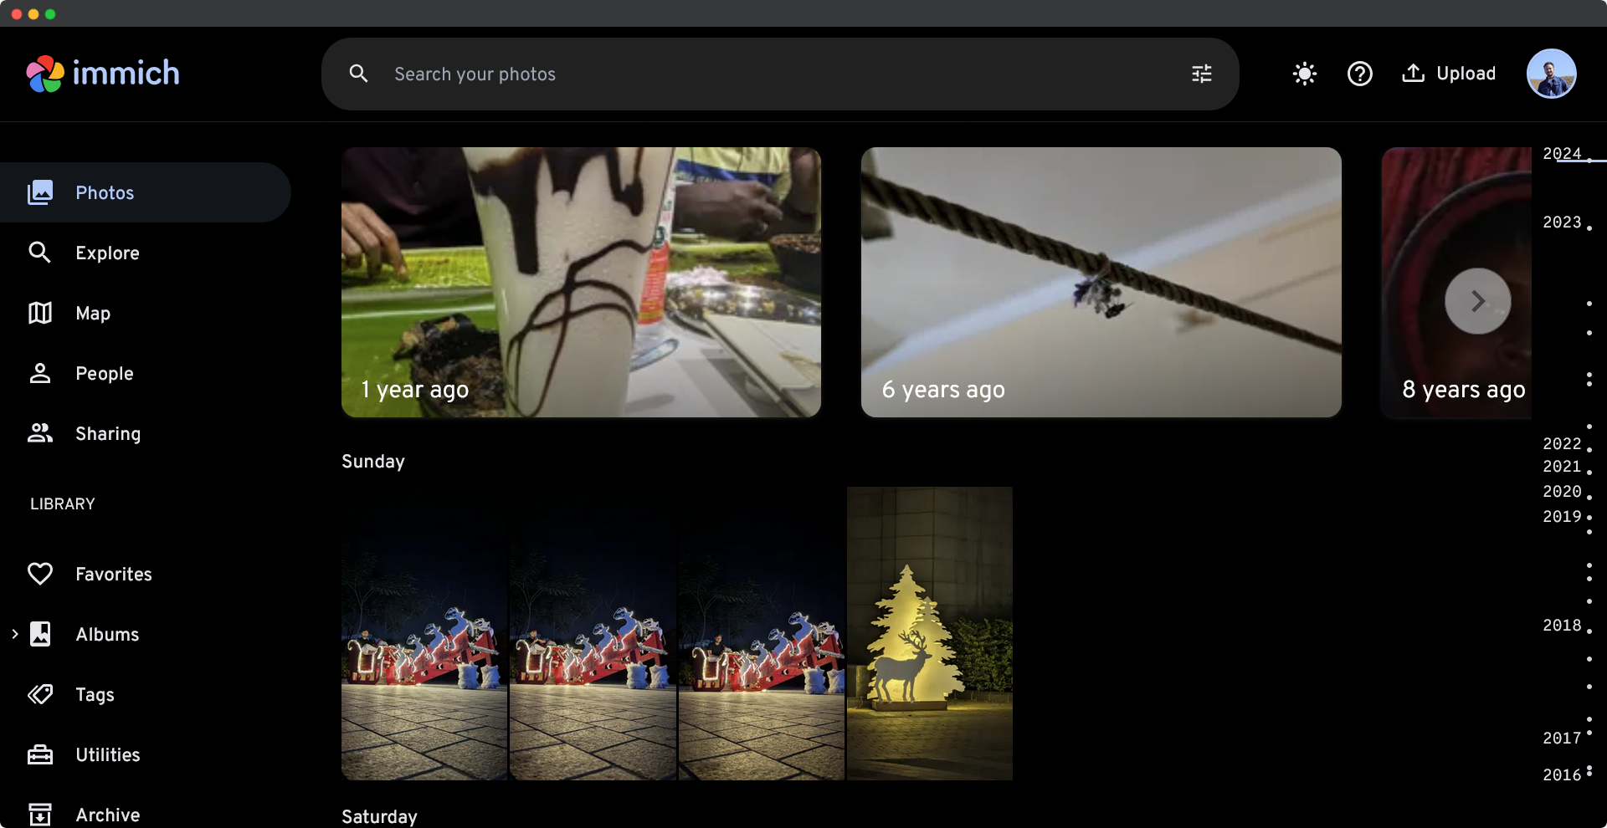The image size is (1607, 828).
Task: Jump to 2017 on timeline scrubber
Action: coord(1562,738)
